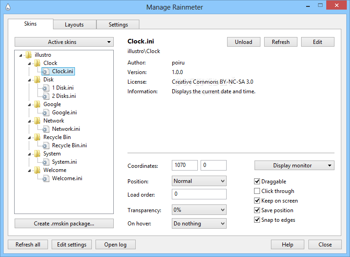Click the Welcome.ini file icon

46,178
